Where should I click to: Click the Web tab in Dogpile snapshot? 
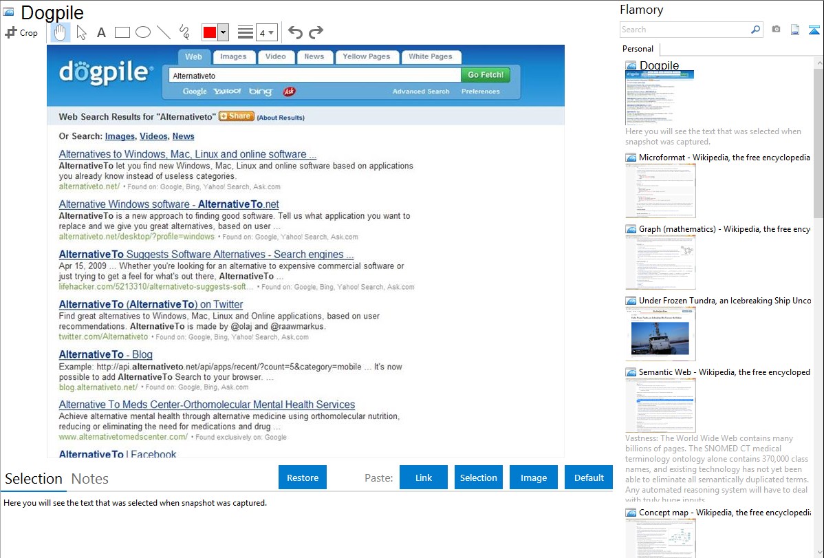pos(193,56)
